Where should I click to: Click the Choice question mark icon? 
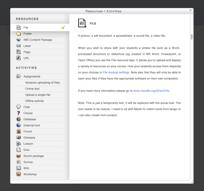pos(19,113)
